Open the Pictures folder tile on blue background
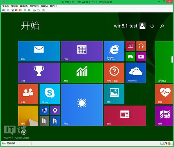This screenshot has height=147, width=174. point(55,121)
